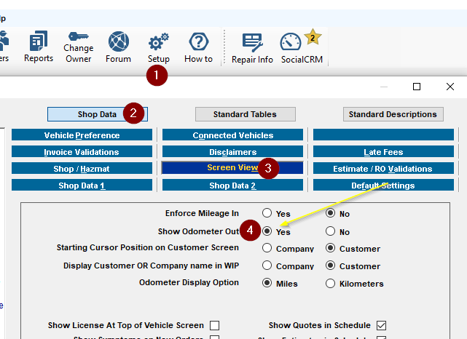Switch to Standard Tables tab
The width and height of the screenshot is (467, 339).
click(246, 114)
